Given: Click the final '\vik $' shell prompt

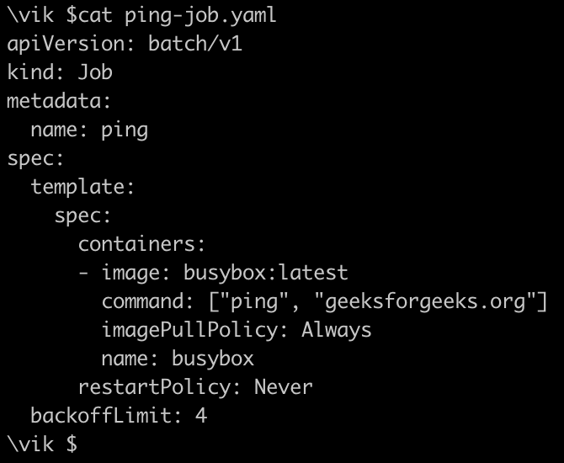Looking at the screenshot, I should click(x=42, y=444).
